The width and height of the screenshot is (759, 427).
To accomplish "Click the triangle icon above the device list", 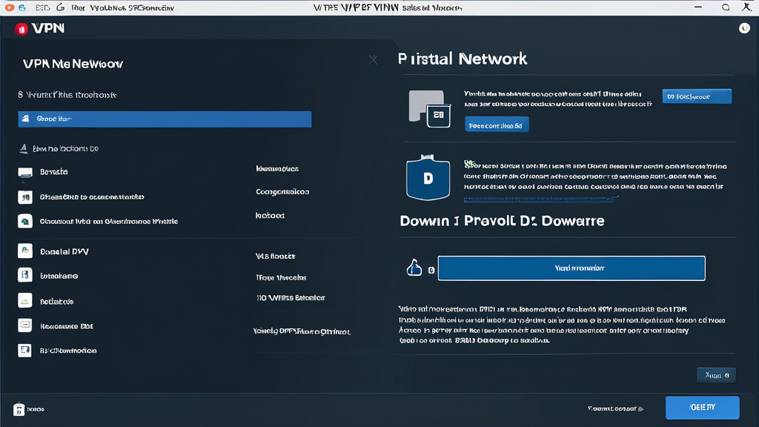I will [x=24, y=149].
